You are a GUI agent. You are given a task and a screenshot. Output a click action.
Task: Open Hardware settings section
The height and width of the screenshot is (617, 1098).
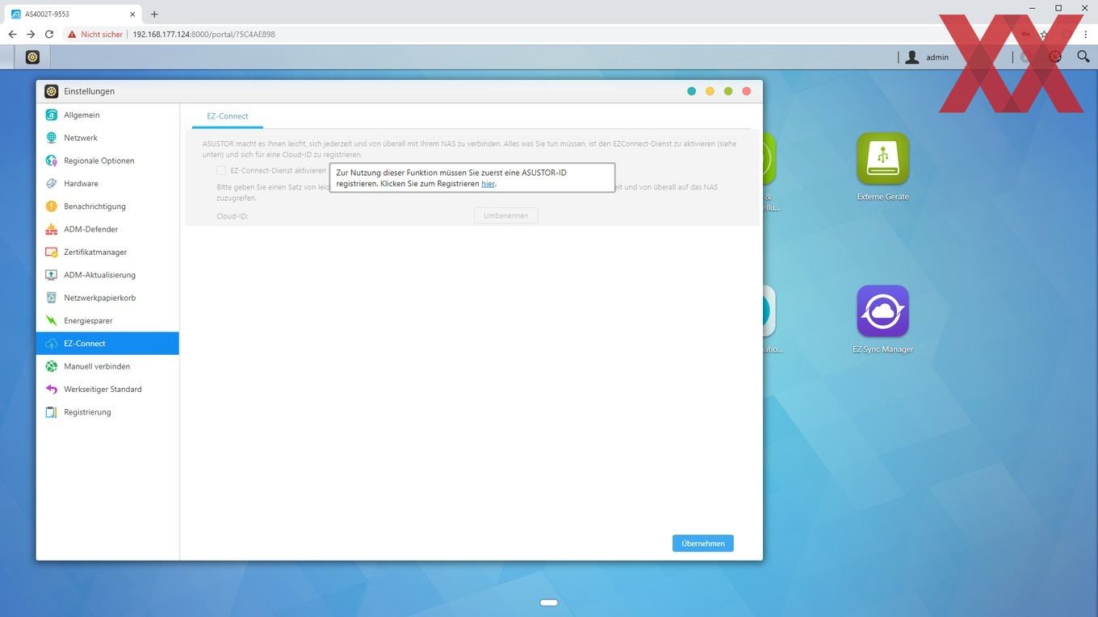pyautogui.click(x=107, y=183)
